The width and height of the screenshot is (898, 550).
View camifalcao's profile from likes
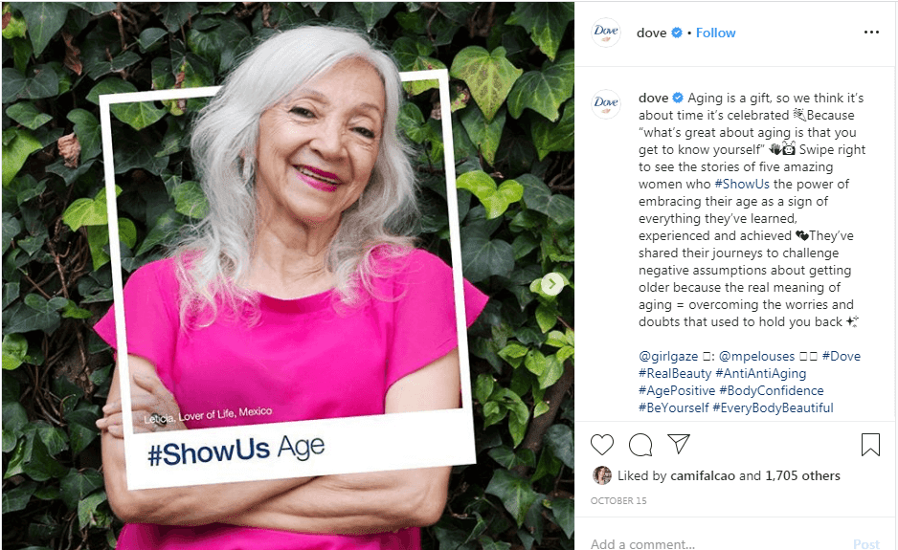click(703, 476)
